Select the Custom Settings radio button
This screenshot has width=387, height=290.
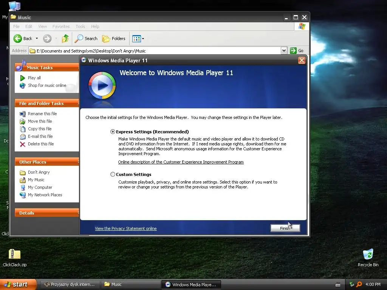pos(113,174)
